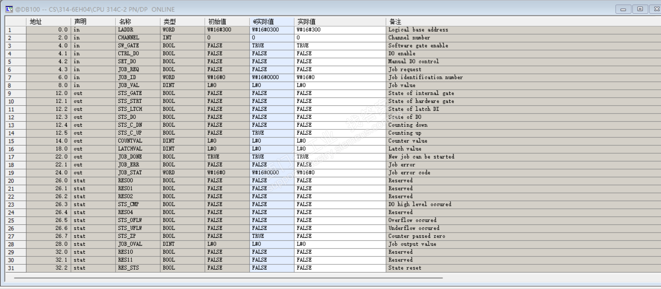Click the DINT type cell in the COUNTVAL row

pyautogui.click(x=183, y=141)
